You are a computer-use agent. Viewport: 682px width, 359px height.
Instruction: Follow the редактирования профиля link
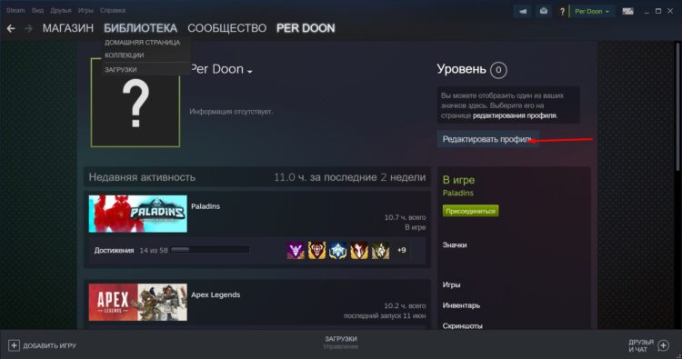(514, 115)
